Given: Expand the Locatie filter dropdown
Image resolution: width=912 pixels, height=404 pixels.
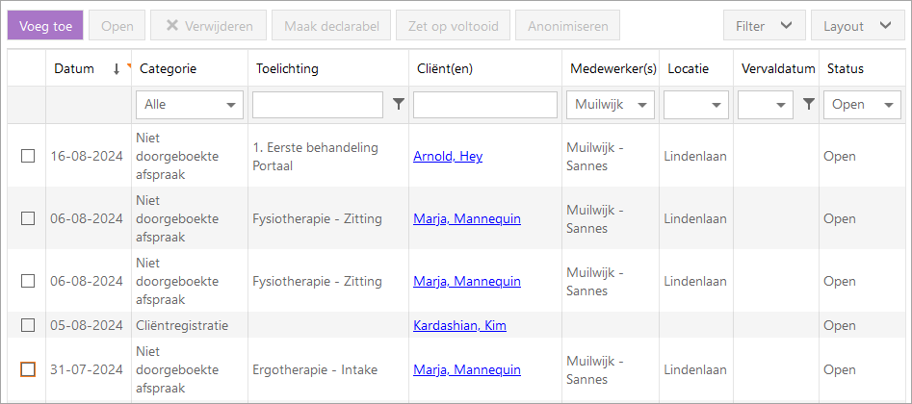Looking at the screenshot, I should click(x=695, y=105).
